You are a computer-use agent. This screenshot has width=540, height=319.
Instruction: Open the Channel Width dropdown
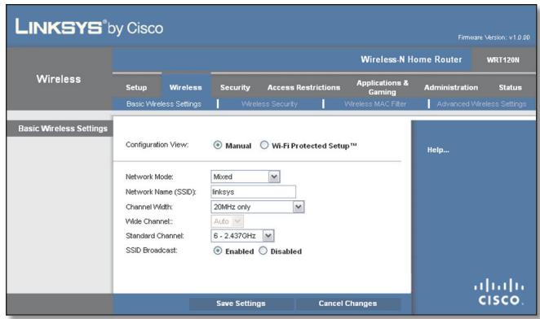(257, 207)
